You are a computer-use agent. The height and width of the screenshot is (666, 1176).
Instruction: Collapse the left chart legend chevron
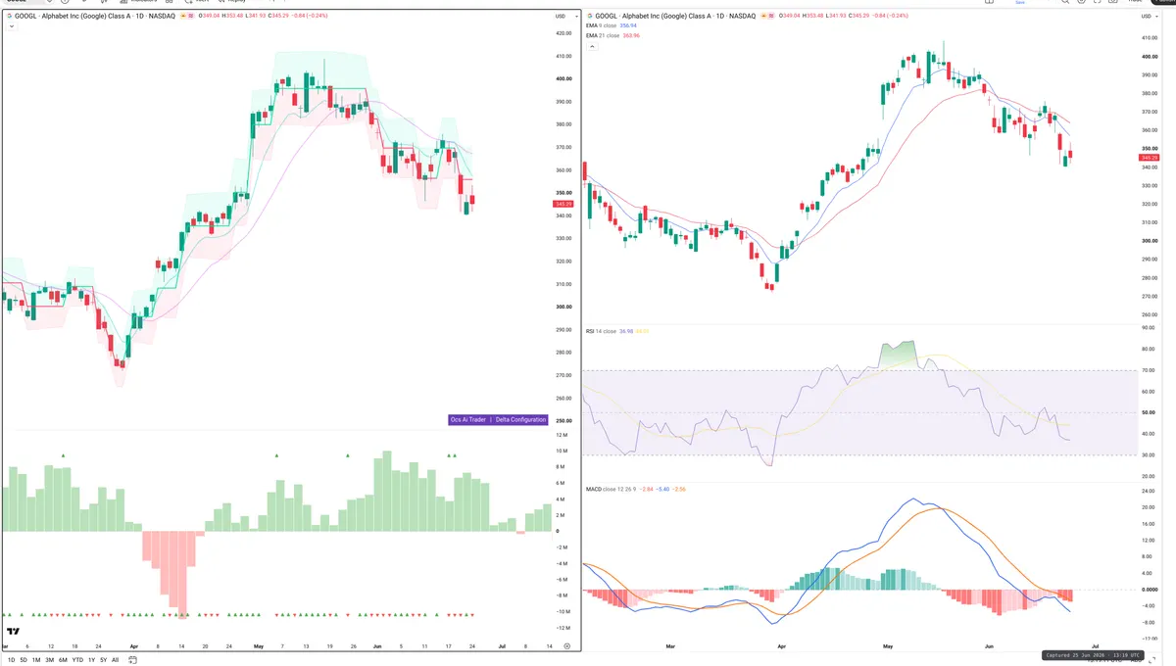click(10, 25)
